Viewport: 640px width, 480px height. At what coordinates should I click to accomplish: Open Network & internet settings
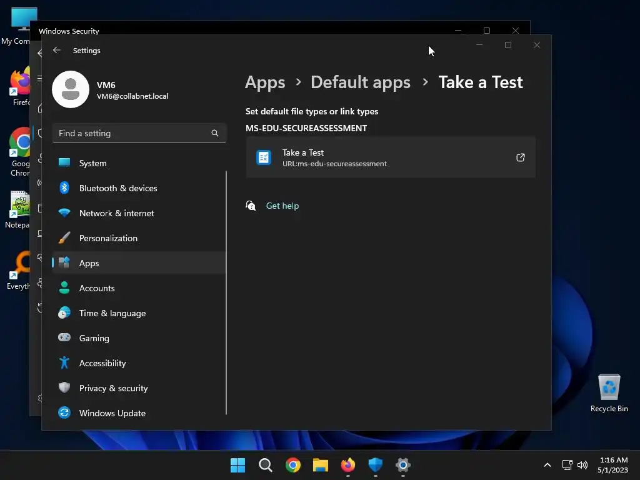[139, 213]
